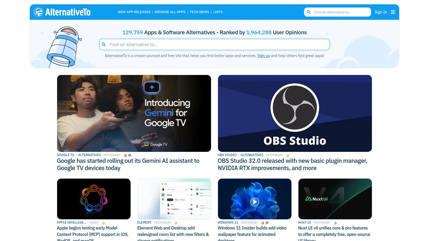Open New App Releases menu item

pos(134,12)
